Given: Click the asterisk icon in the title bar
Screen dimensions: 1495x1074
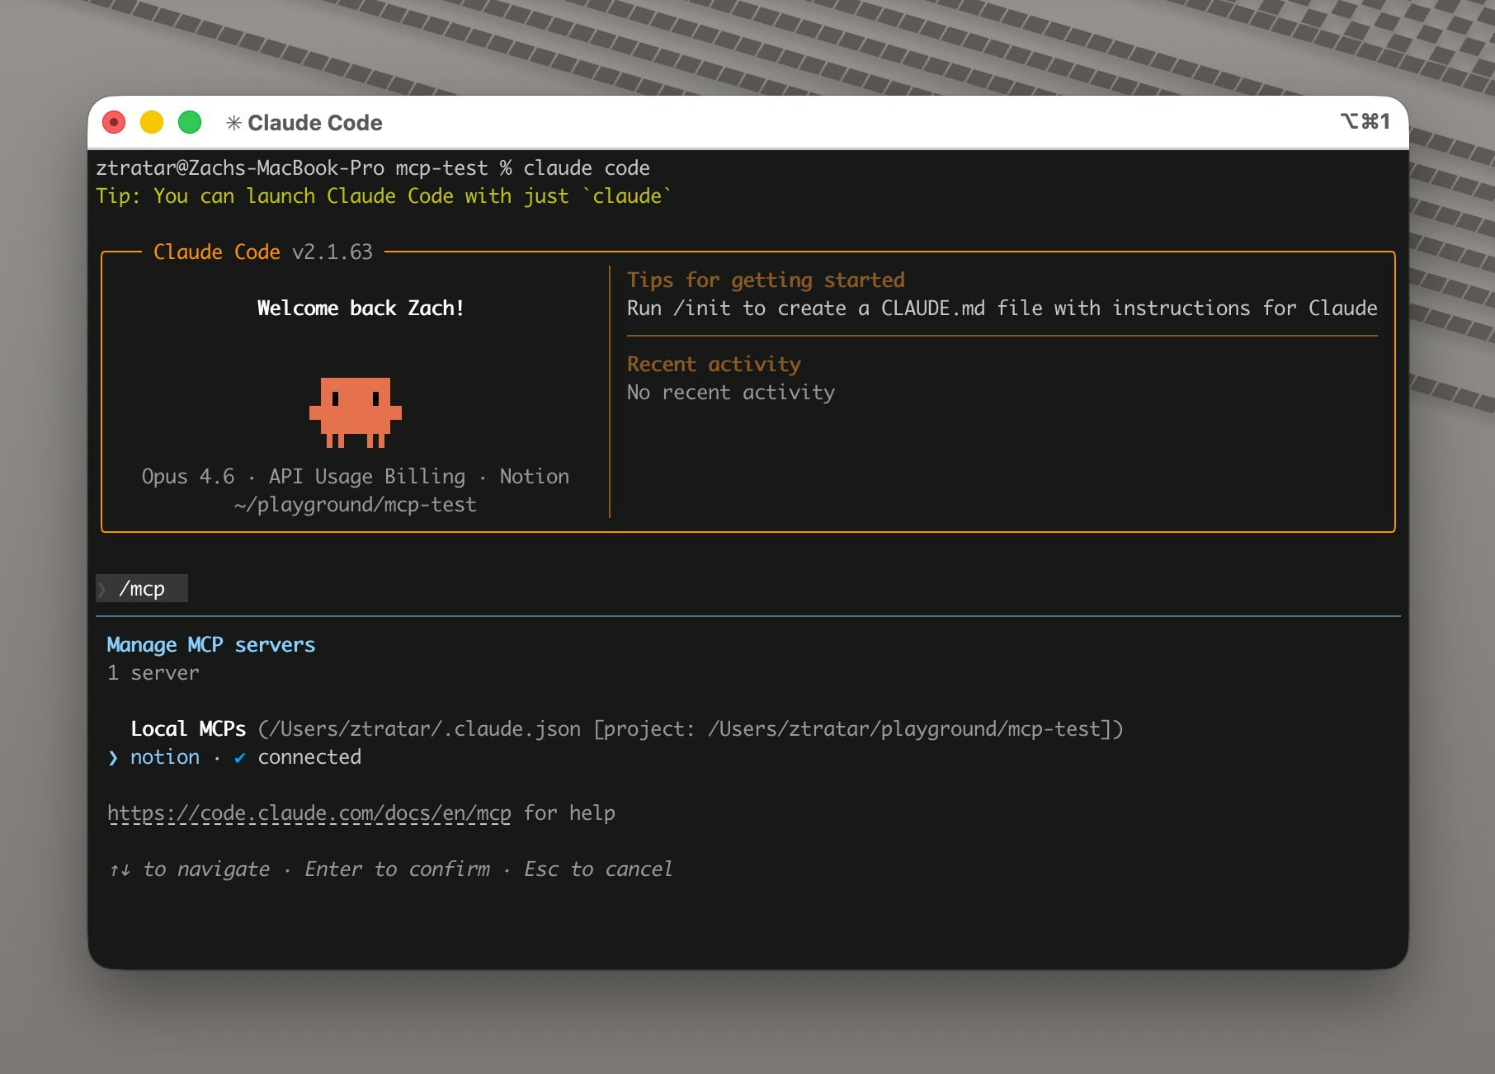Looking at the screenshot, I should pyautogui.click(x=234, y=123).
